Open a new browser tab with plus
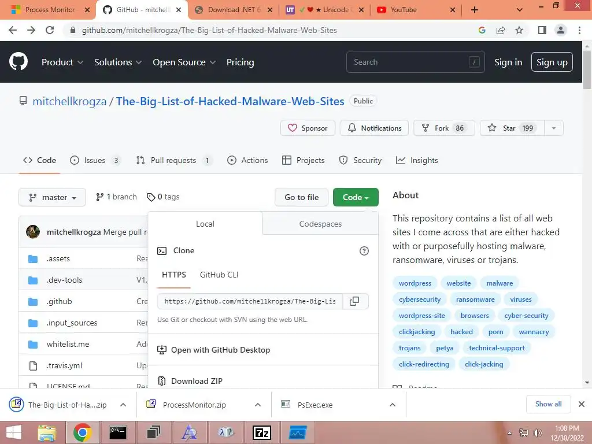 475,10
